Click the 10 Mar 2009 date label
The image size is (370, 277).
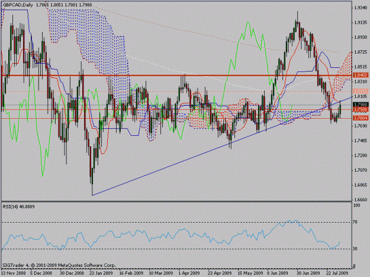tap(160, 273)
